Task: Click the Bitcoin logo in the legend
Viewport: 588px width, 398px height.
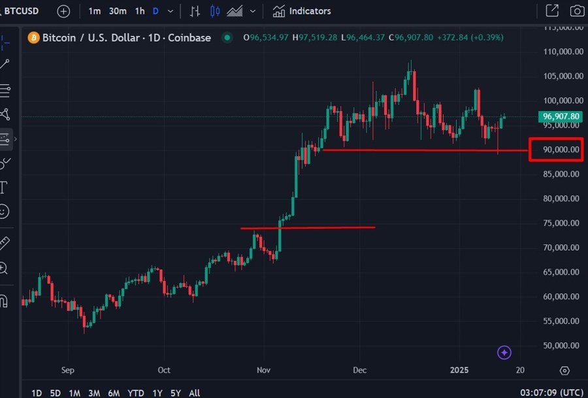Action: tap(34, 38)
